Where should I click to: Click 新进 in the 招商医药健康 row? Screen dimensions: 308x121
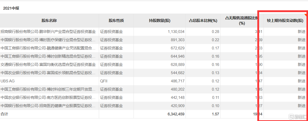pos(302,106)
